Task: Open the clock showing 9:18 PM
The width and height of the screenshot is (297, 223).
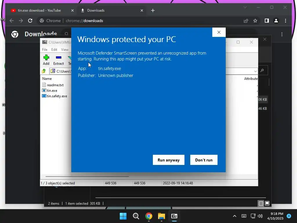Action: pyautogui.click(x=275, y=216)
